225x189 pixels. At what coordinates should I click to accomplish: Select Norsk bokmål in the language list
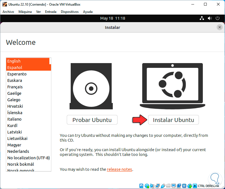click(x=29, y=164)
